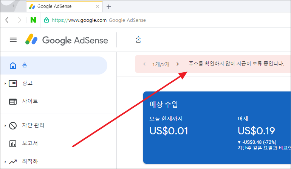The width and height of the screenshot is (291, 169).
Task: Click the 예상 수입 card heading
Action: click(x=164, y=104)
